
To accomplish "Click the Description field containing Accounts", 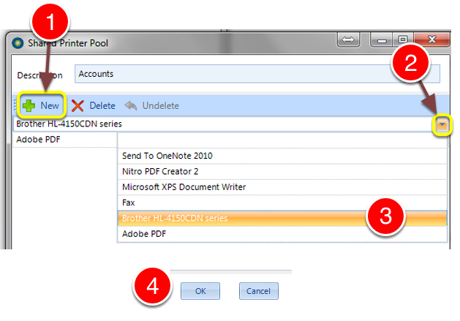I will pyautogui.click(x=257, y=74).
